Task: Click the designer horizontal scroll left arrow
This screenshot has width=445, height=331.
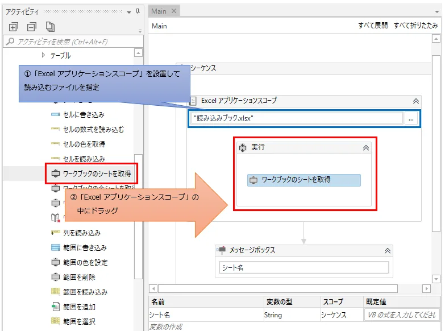Action: pos(153,289)
